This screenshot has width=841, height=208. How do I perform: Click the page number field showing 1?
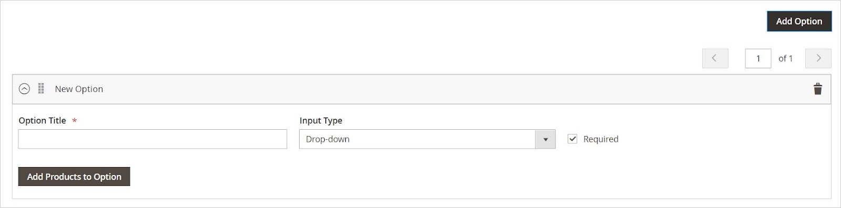[758, 58]
